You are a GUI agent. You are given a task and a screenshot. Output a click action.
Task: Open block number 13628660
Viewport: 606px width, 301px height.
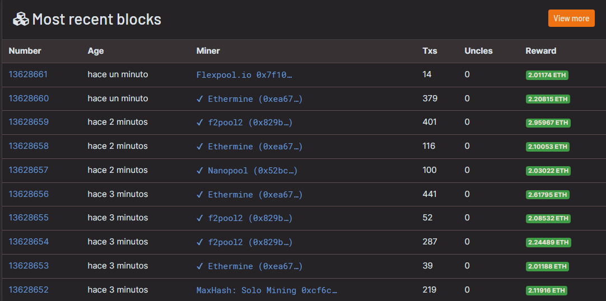click(x=29, y=98)
